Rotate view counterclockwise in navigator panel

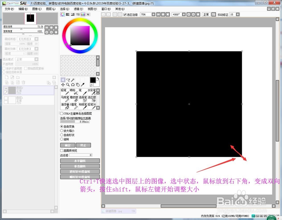coord(47,32)
